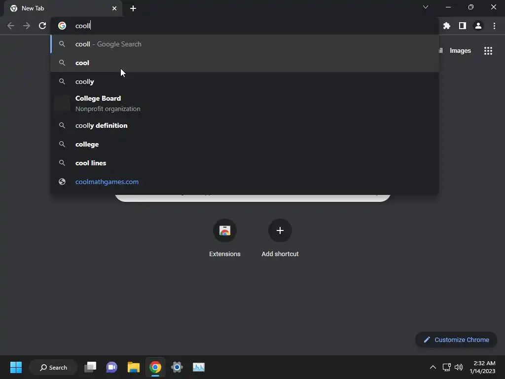
Task: Open Task View on the taskbar
Action: pos(90,367)
